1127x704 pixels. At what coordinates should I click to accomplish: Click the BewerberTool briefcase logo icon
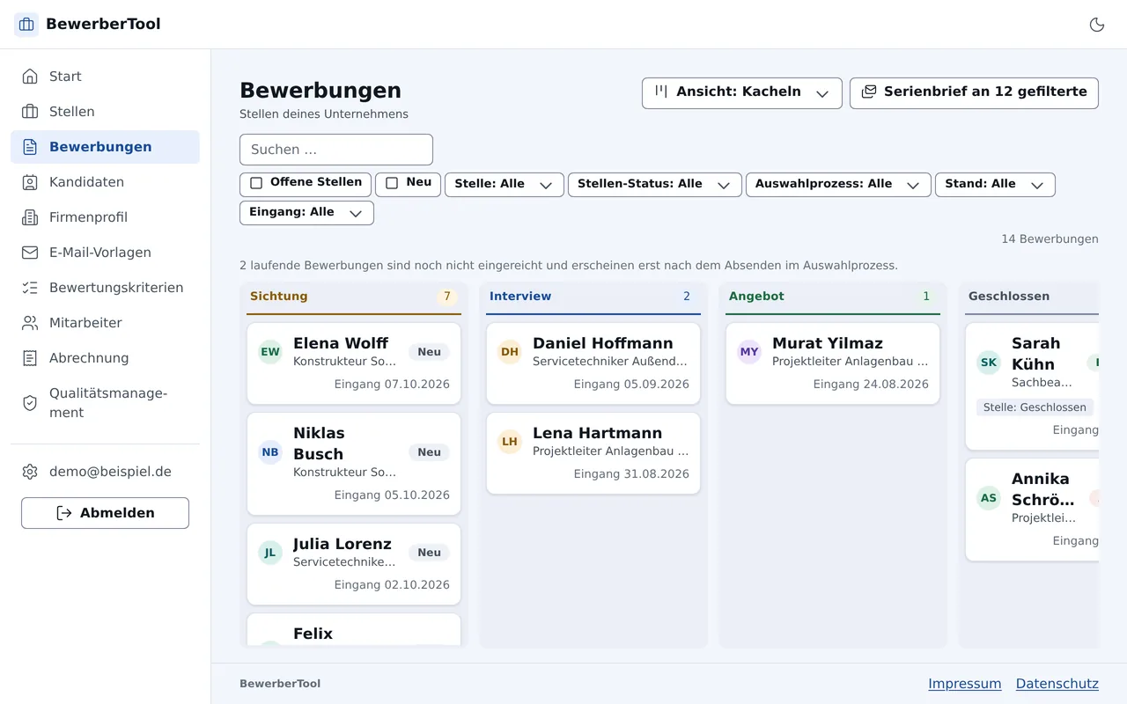point(26,25)
